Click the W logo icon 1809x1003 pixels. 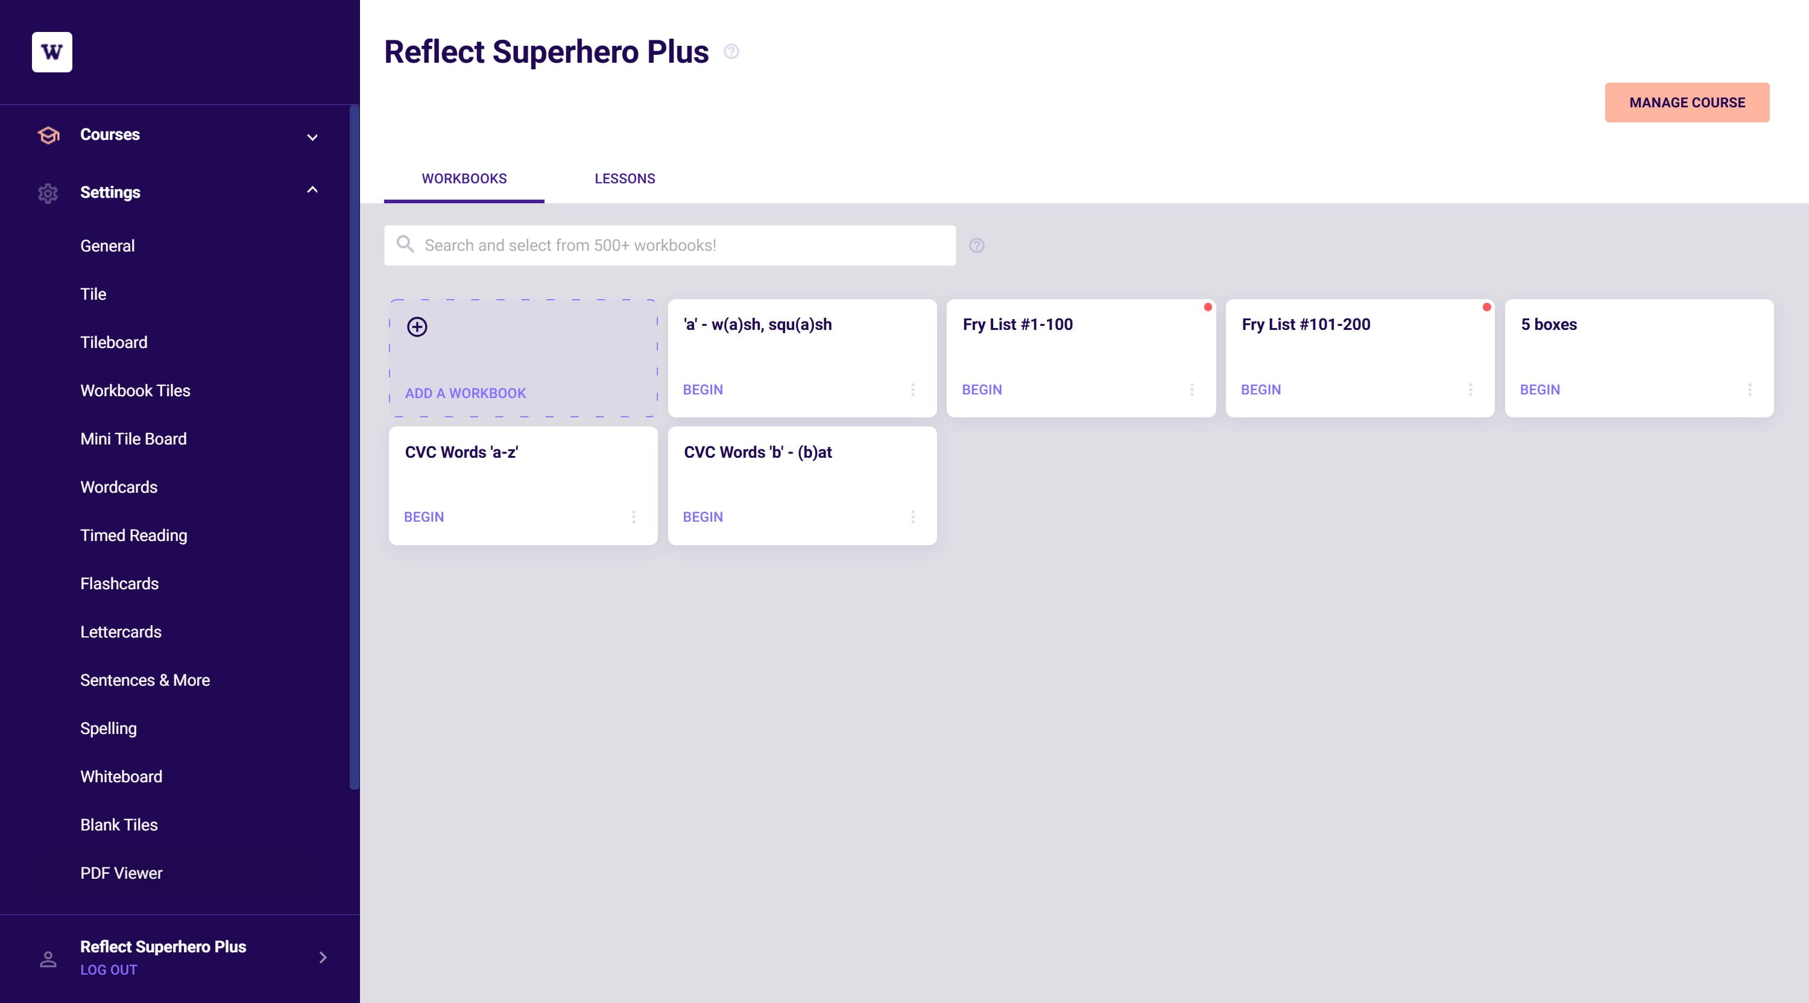coord(52,52)
